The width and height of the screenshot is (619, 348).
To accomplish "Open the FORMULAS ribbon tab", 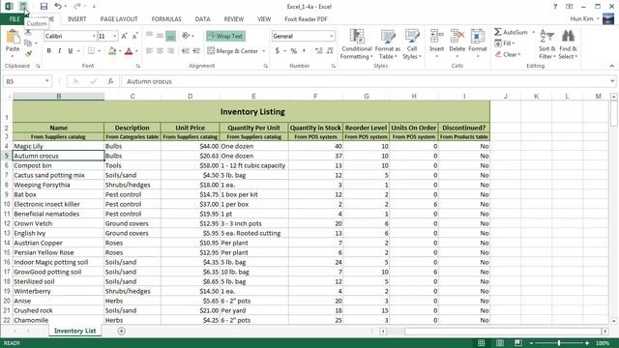I will tap(166, 19).
